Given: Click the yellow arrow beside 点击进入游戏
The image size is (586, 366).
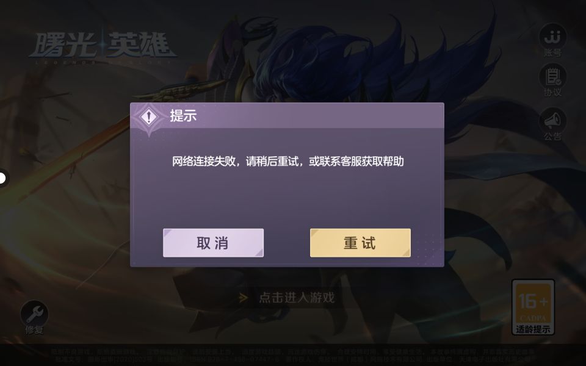Looking at the screenshot, I should click(x=244, y=298).
